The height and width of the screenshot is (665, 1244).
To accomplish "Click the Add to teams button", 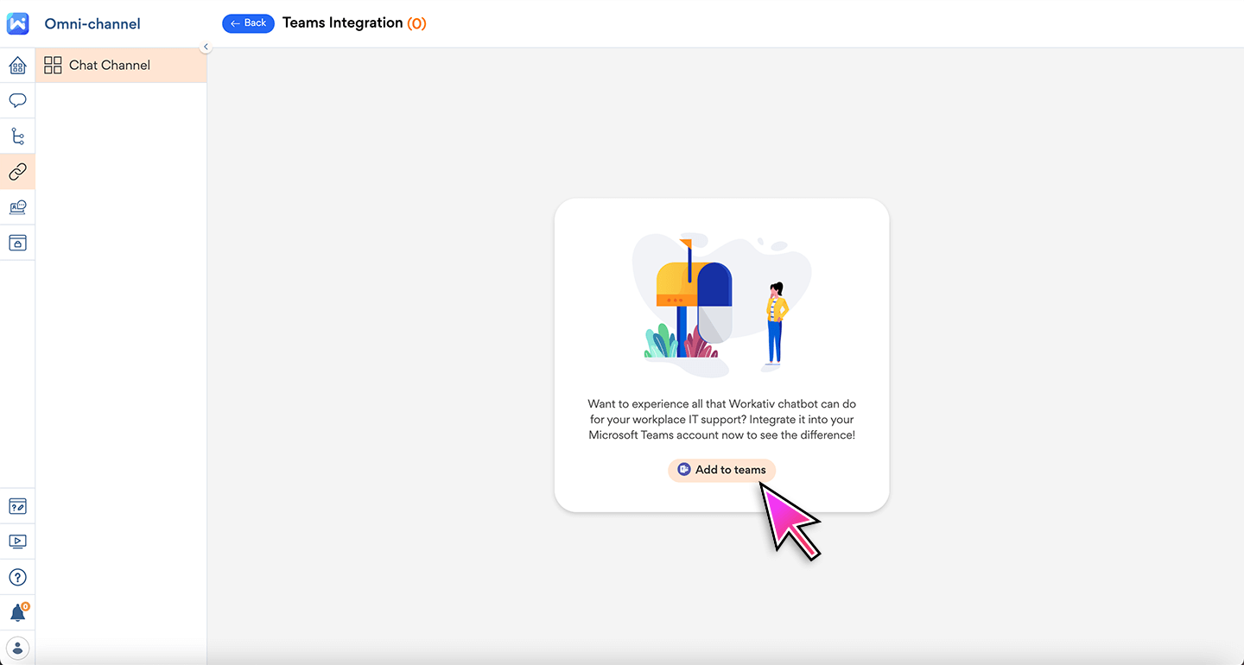I will click(722, 470).
